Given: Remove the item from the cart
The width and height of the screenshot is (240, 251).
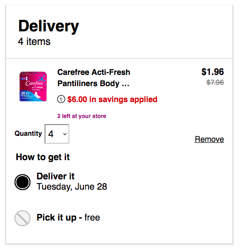Looking at the screenshot, I should coord(209,139).
